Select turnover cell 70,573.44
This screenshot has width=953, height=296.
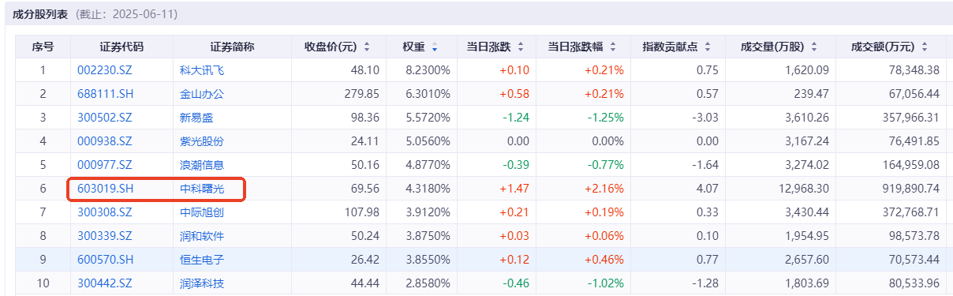(x=914, y=260)
